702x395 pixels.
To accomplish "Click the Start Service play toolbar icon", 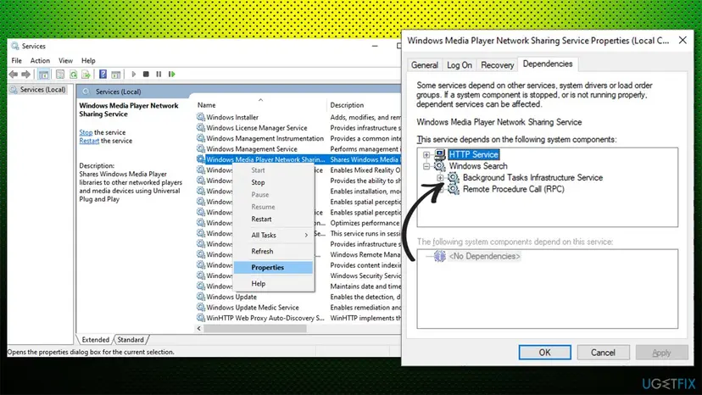I will 133,75.
